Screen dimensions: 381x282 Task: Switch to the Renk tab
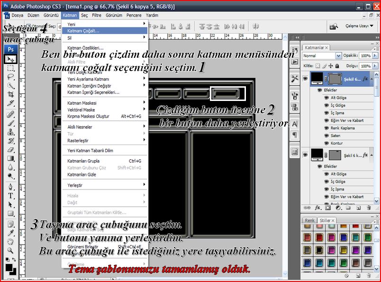(310, 220)
